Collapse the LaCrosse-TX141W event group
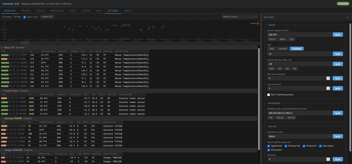Image resolution: width=352 pixels, height=164 pixels. 2,118
